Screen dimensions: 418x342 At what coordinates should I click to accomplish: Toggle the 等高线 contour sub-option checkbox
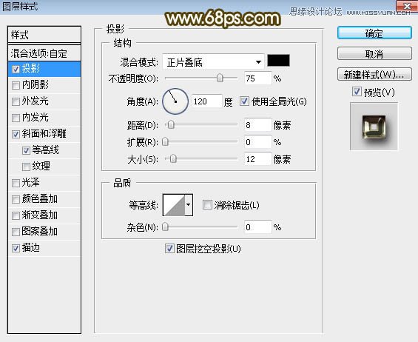(x=26, y=150)
